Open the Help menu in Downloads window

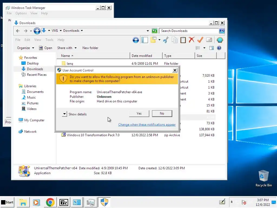tap(61, 40)
